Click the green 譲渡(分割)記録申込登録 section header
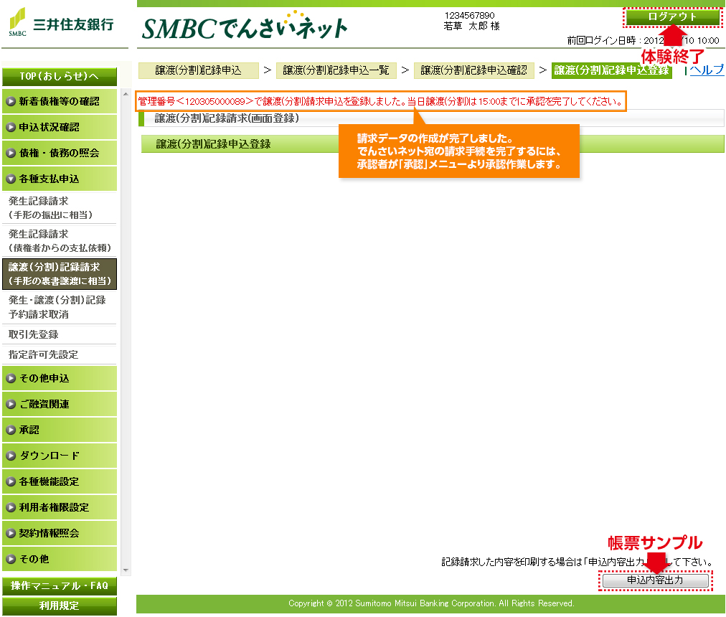Image resolution: width=726 pixels, height=617 pixels. tap(433, 144)
